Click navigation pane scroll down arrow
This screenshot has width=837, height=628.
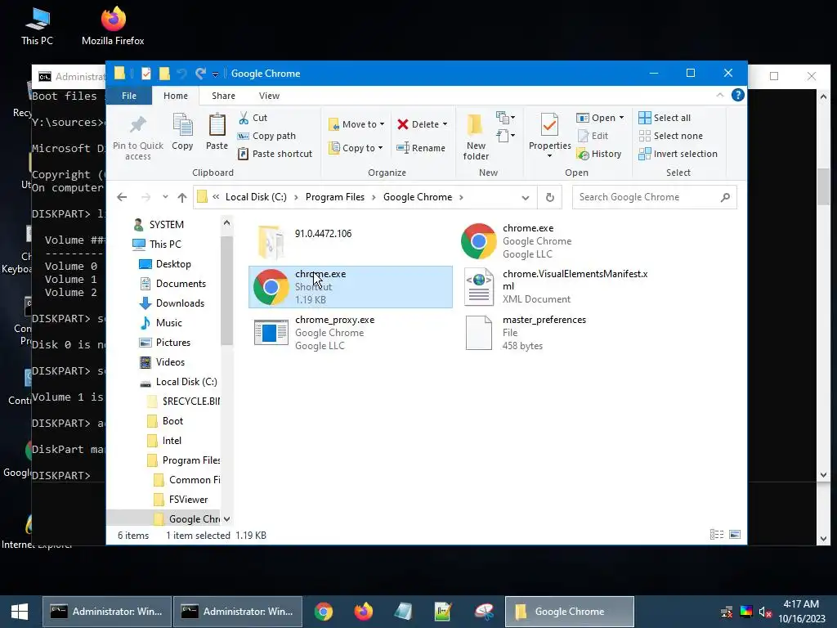pos(227,519)
